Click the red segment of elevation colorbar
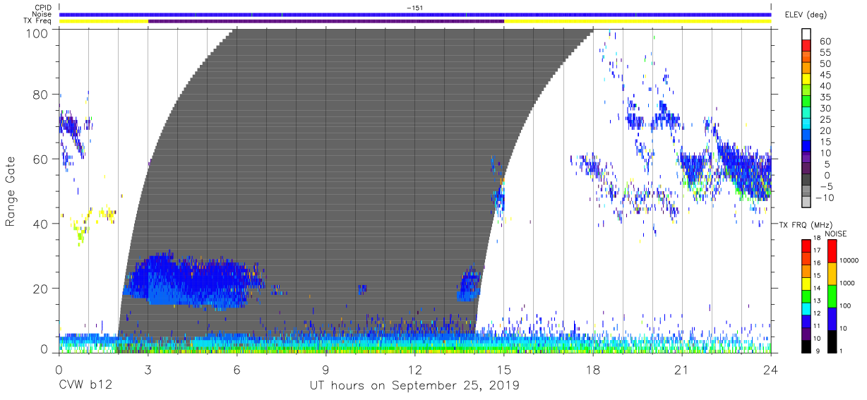 tap(806, 45)
